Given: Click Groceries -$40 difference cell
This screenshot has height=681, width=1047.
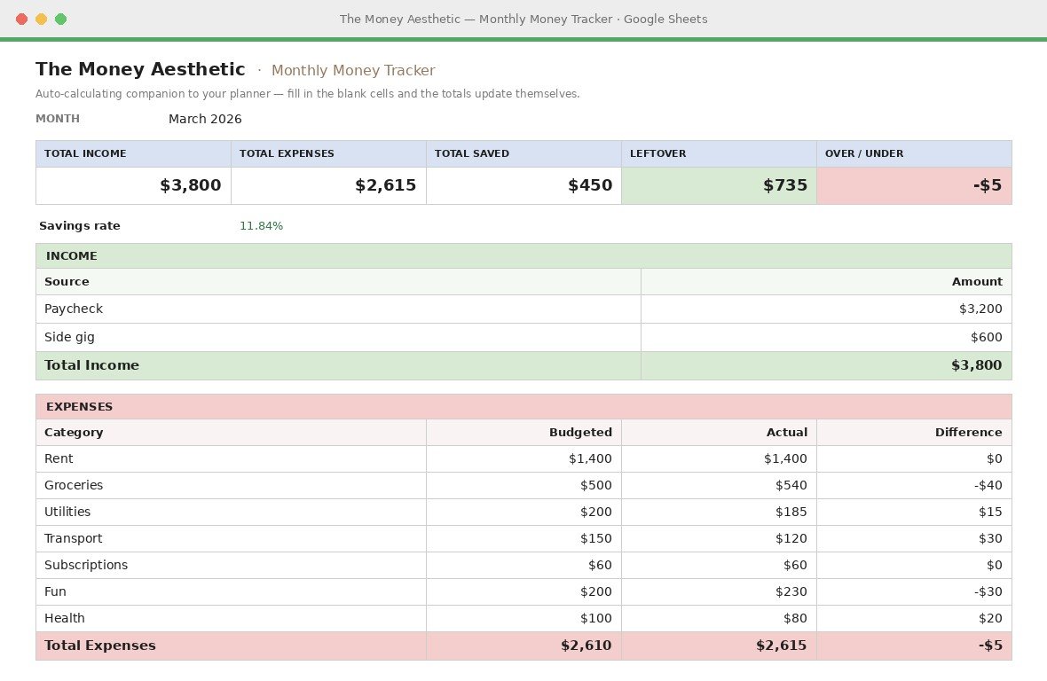Looking at the screenshot, I should (x=914, y=486).
